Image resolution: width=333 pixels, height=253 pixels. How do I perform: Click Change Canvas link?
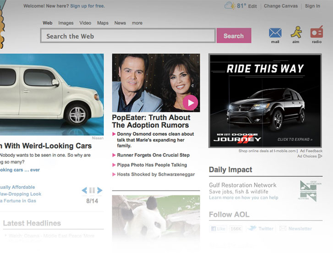(280, 6)
